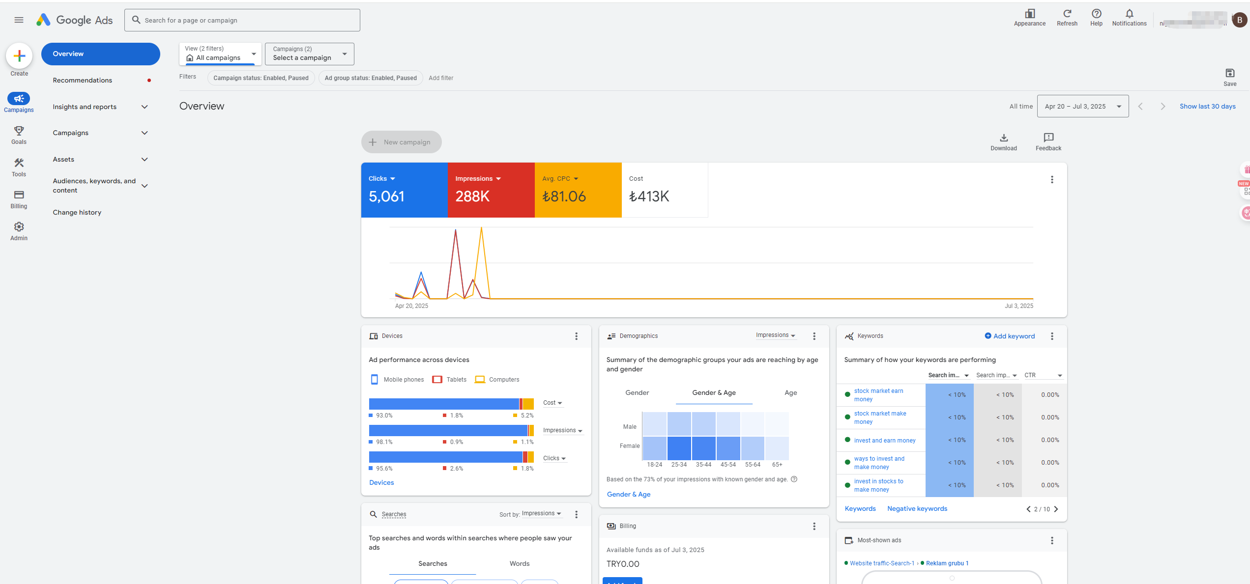Click New campaign button
The height and width of the screenshot is (584, 1250).
401,142
